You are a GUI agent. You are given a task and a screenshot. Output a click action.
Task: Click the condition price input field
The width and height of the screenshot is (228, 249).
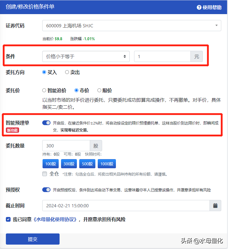click(x=162, y=56)
